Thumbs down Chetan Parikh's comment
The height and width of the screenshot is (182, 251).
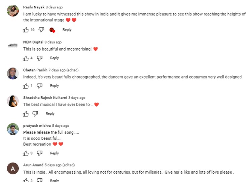(x=39, y=86)
